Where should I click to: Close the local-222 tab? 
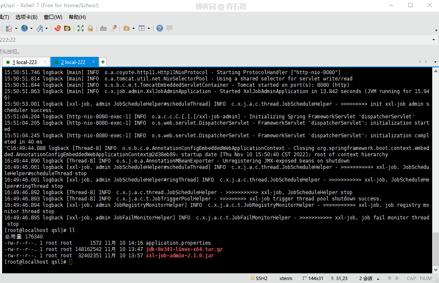point(93,62)
